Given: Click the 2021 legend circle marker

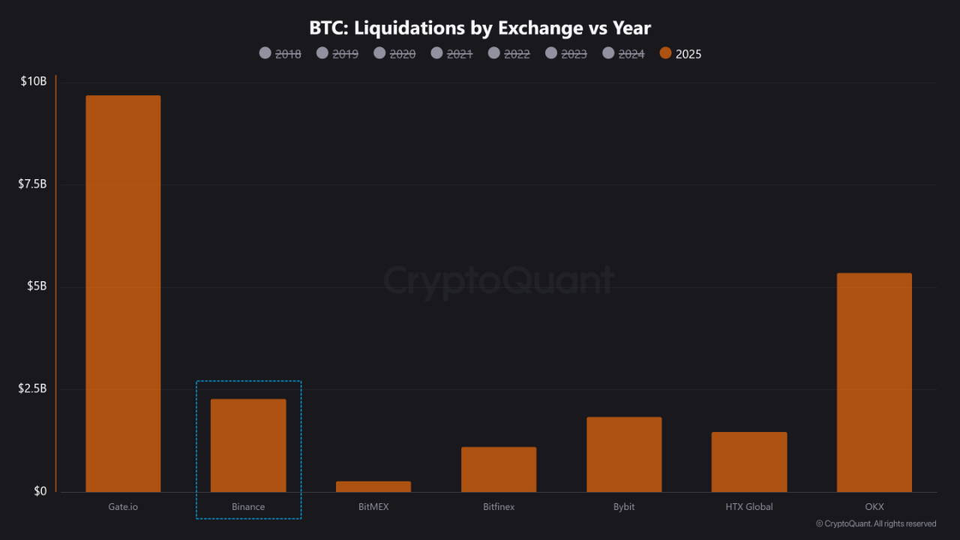Looking at the screenshot, I should pyautogui.click(x=437, y=53).
